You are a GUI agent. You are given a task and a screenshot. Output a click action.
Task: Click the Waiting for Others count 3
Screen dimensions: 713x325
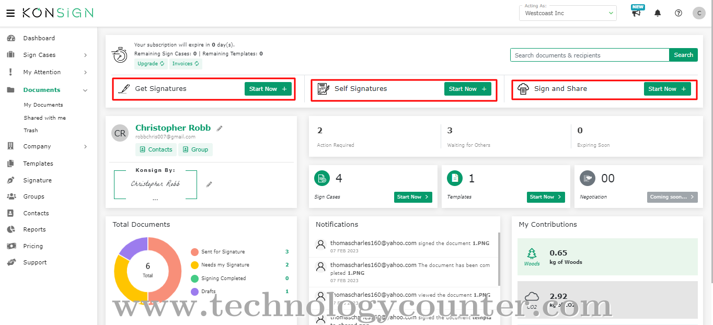click(x=450, y=130)
